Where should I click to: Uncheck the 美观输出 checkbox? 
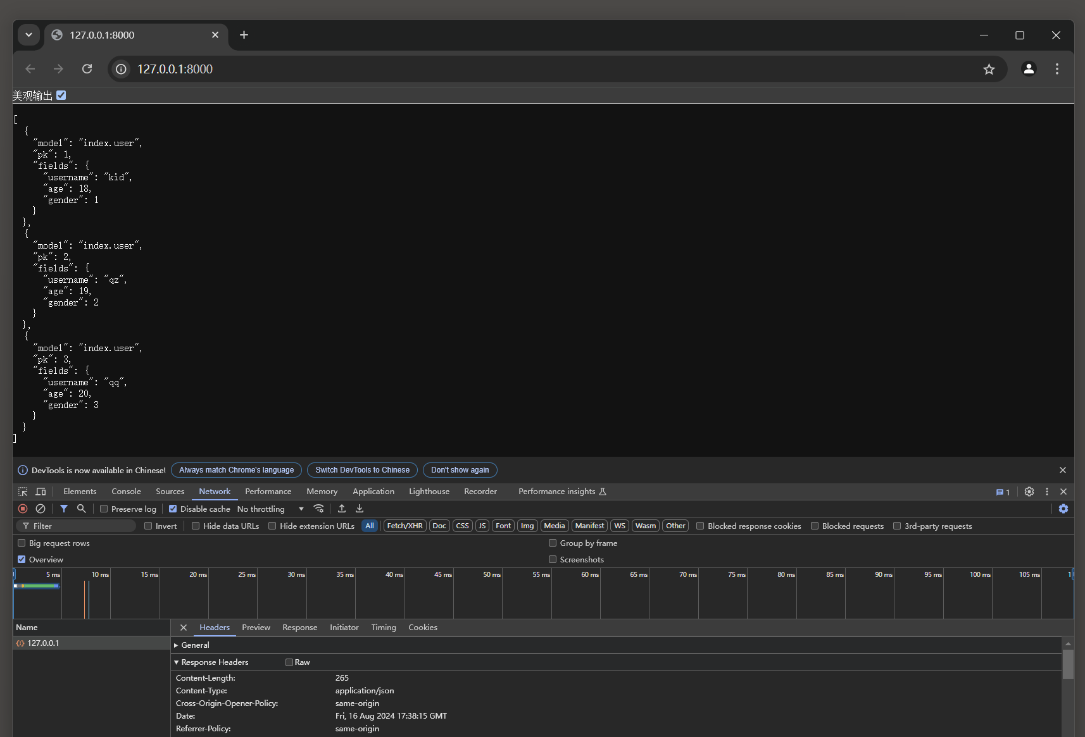[61, 96]
